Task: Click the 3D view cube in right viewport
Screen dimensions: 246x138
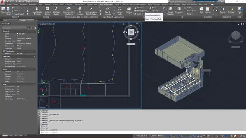Action: (236, 35)
